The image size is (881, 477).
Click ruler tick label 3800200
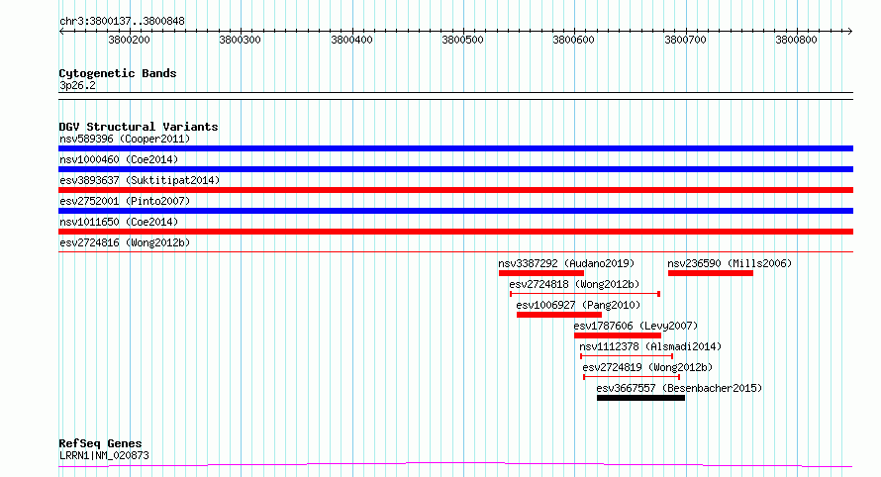tap(130, 40)
